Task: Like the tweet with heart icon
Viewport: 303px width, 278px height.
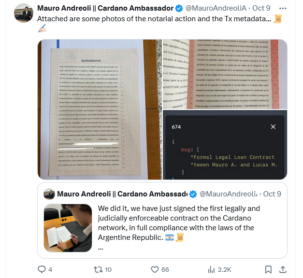Action: [155, 269]
